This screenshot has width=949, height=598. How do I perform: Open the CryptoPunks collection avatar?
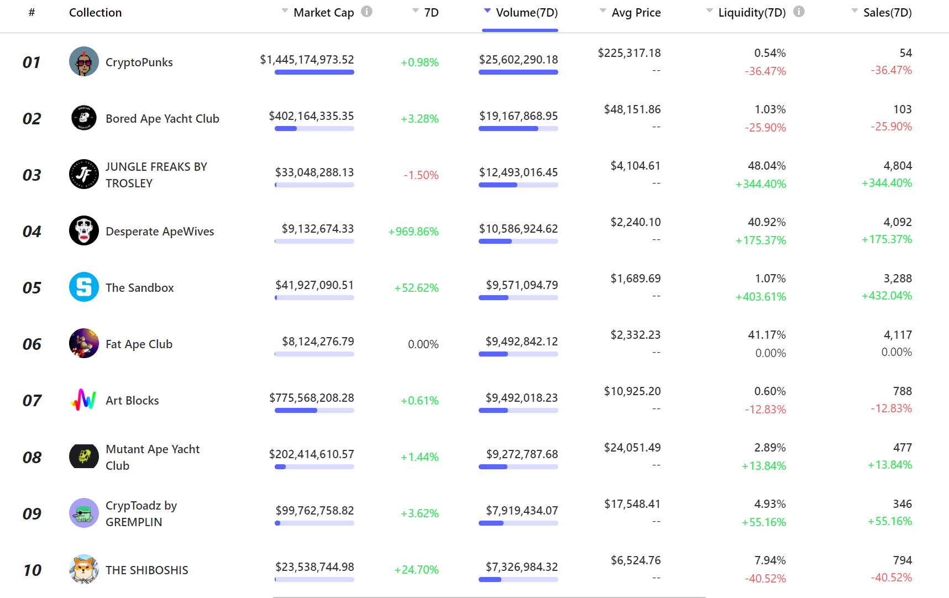[84, 61]
